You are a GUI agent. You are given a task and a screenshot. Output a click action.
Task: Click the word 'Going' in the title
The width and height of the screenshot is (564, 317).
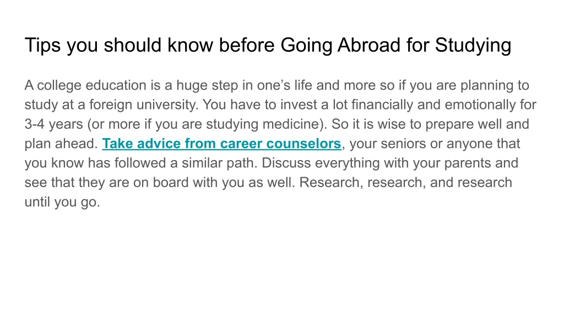point(306,45)
